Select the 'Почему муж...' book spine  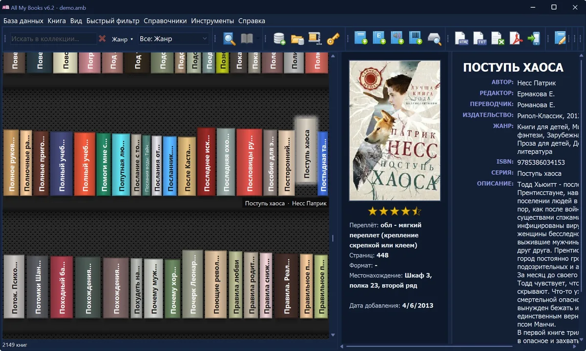pos(153,289)
